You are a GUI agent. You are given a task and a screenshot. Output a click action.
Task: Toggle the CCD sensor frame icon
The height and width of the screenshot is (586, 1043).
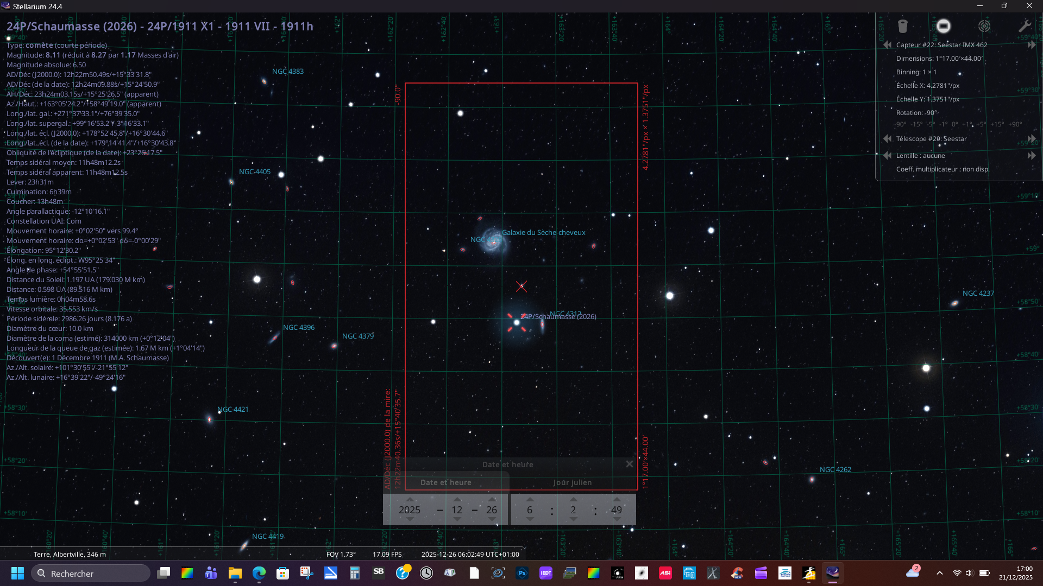tap(944, 26)
